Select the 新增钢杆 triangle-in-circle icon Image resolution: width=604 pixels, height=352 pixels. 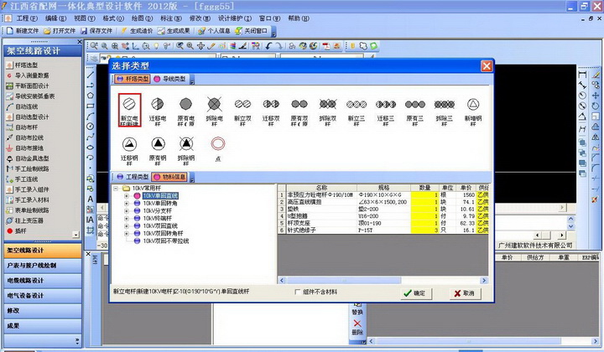click(x=473, y=111)
